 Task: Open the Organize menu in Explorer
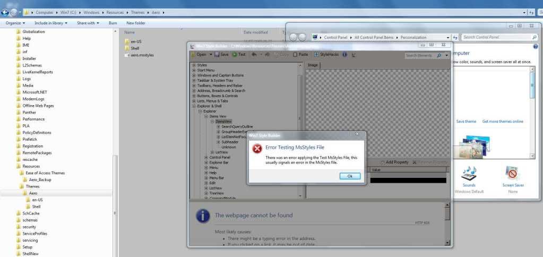pyautogui.click(x=15, y=23)
